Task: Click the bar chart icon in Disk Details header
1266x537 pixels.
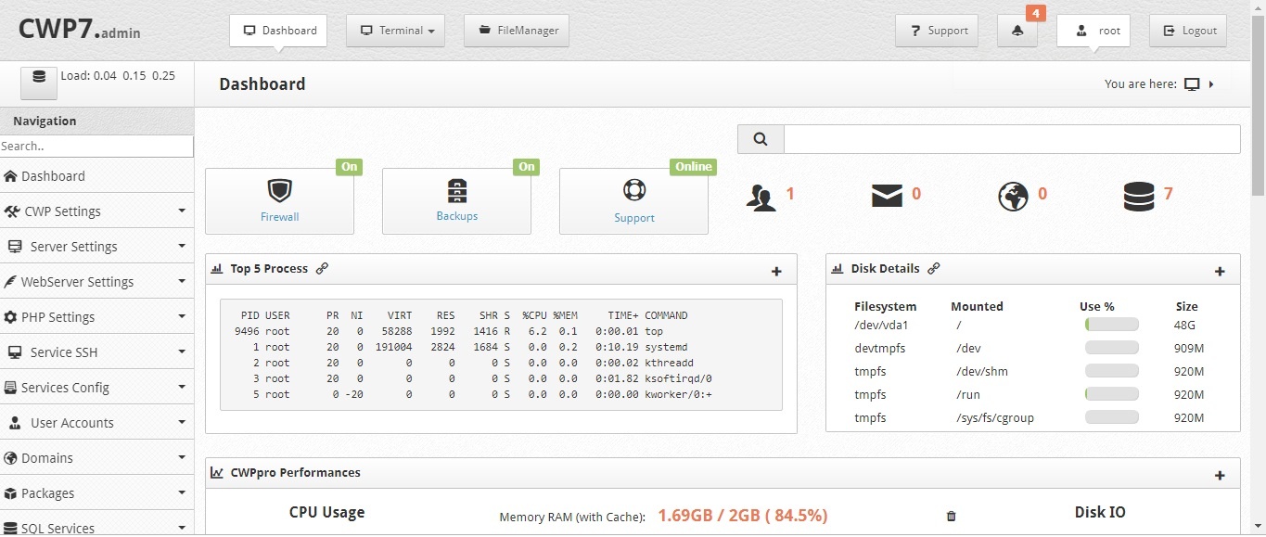Action: (x=838, y=269)
